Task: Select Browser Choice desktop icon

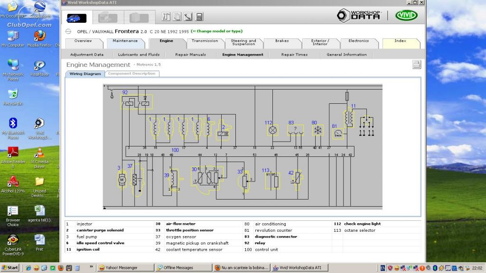Action: click(x=13, y=216)
